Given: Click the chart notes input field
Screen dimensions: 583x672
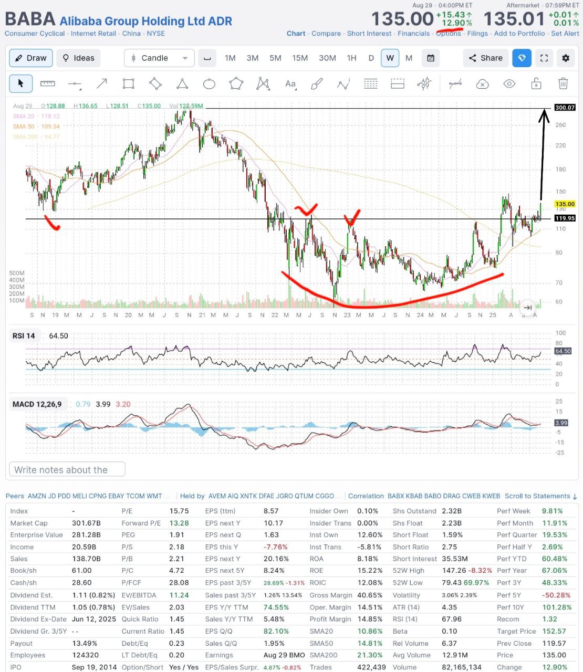Looking at the screenshot, I should (x=67, y=469).
